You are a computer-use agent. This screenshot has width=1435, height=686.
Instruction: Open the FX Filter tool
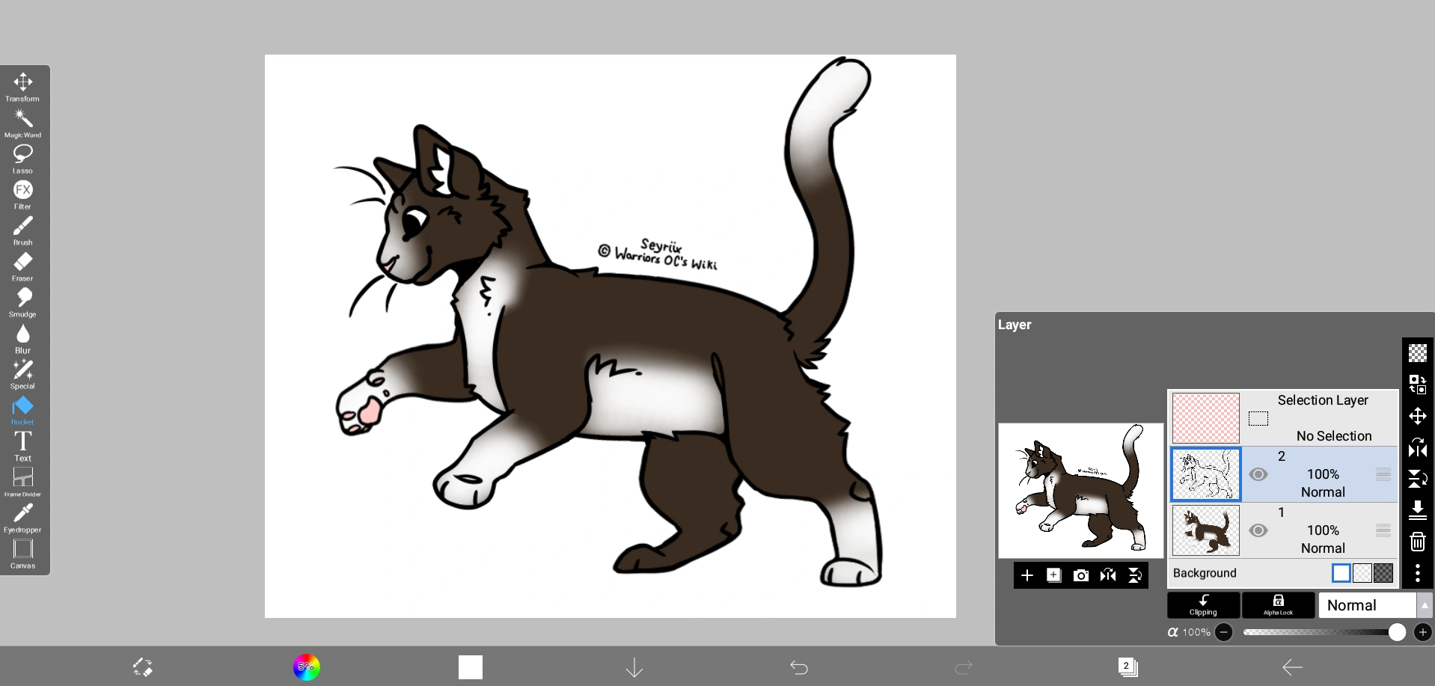pos(23,195)
